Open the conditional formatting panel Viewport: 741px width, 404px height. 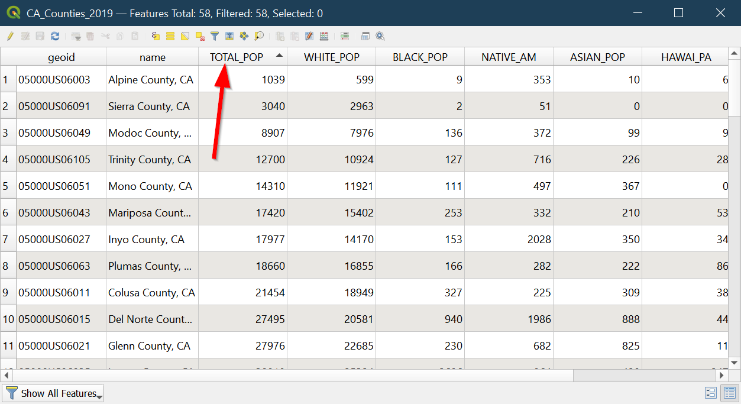(x=345, y=36)
